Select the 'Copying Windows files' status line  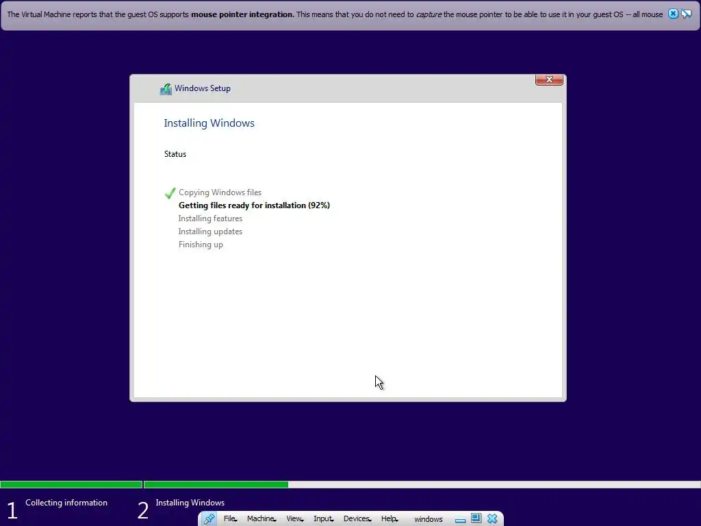(220, 192)
